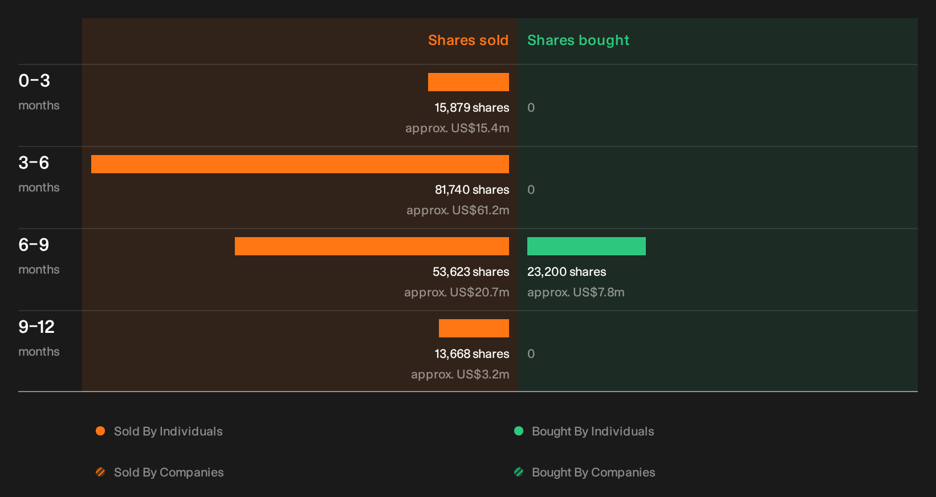Click the 0-3 months row label
936x497 pixels.
(x=39, y=92)
